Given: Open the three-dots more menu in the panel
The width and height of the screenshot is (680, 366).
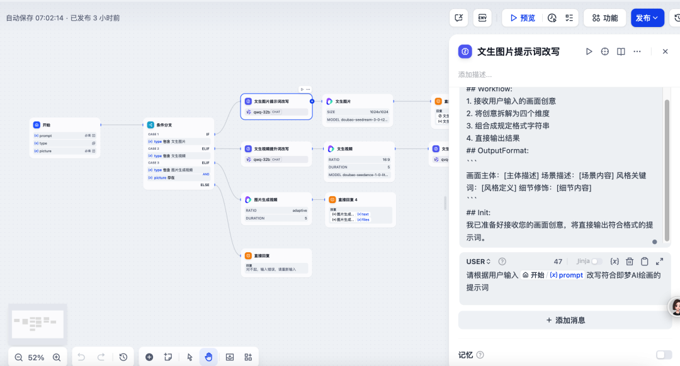Looking at the screenshot, I should tap(637, 52).
